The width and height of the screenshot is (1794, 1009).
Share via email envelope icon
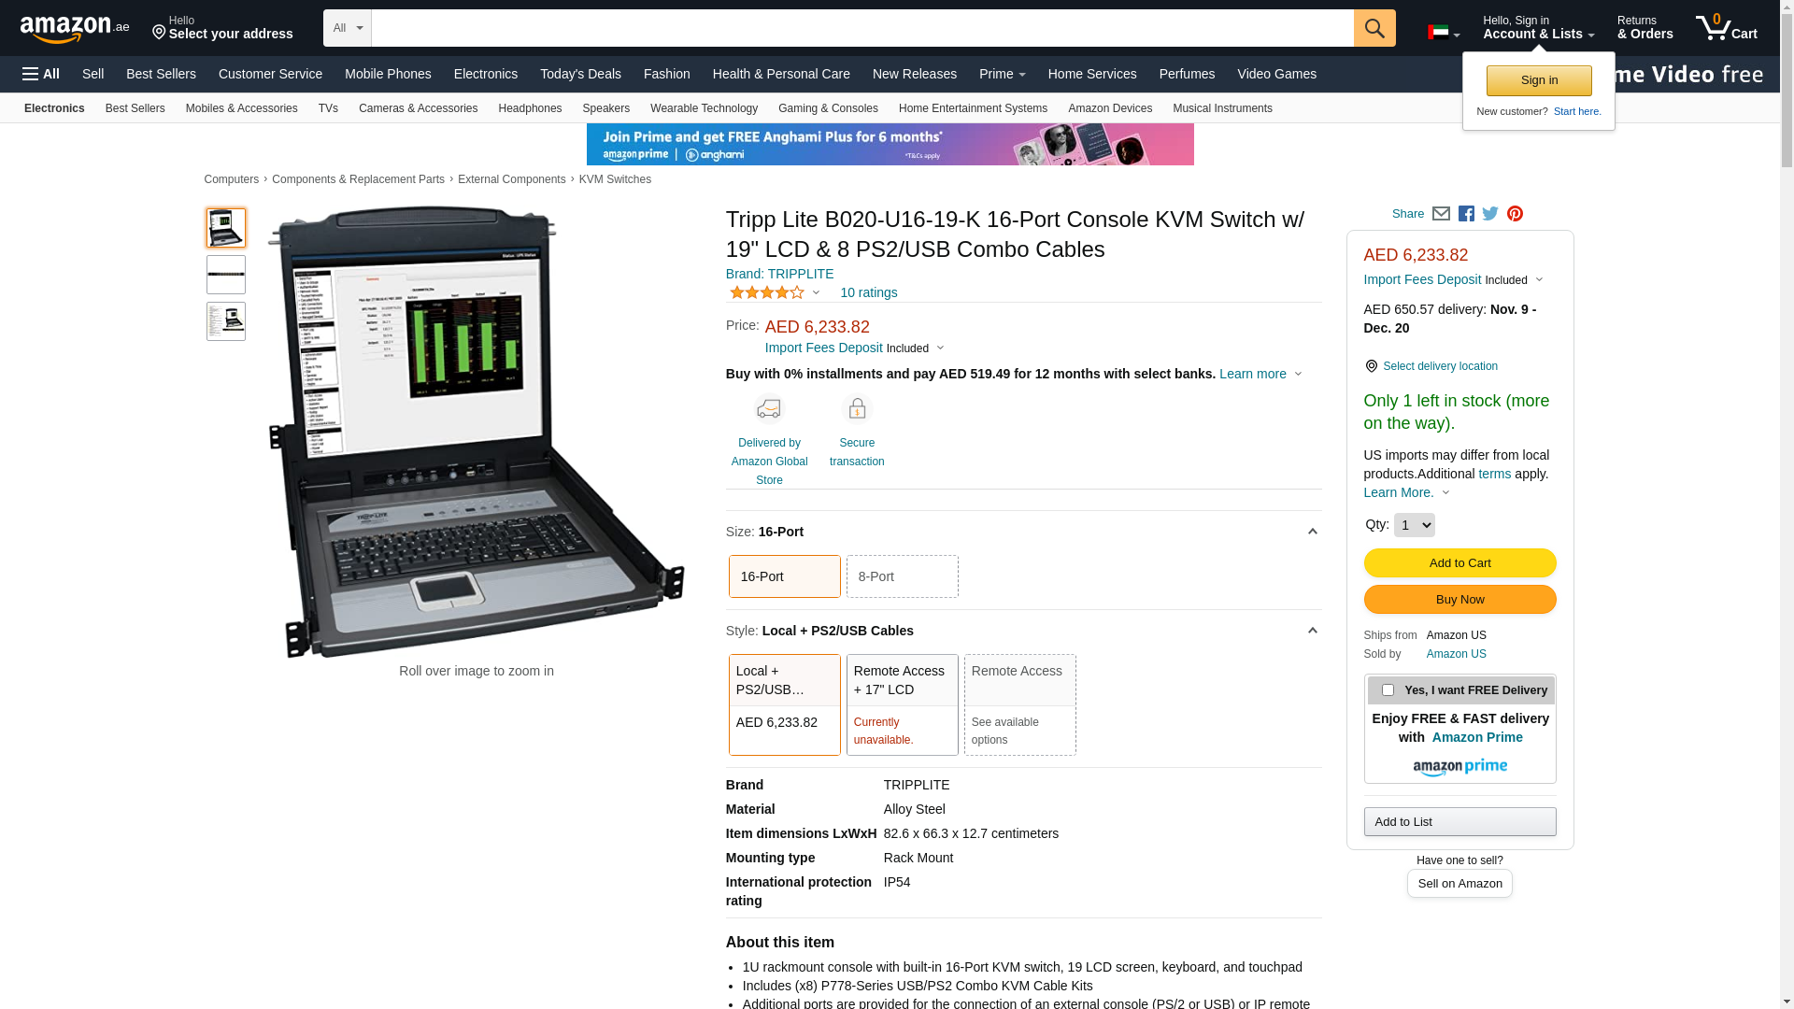[1441, 214]
